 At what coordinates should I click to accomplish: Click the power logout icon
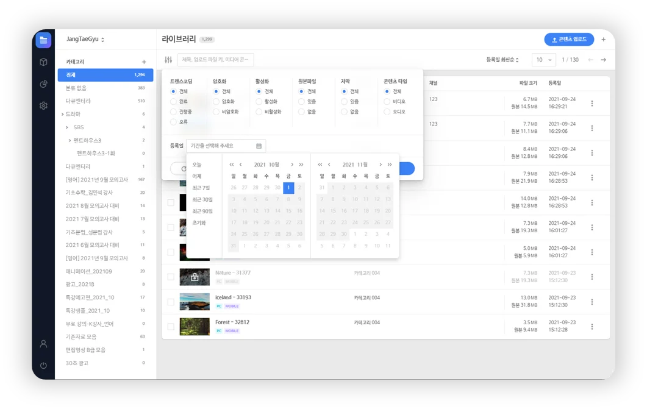[x=43, y=365]
